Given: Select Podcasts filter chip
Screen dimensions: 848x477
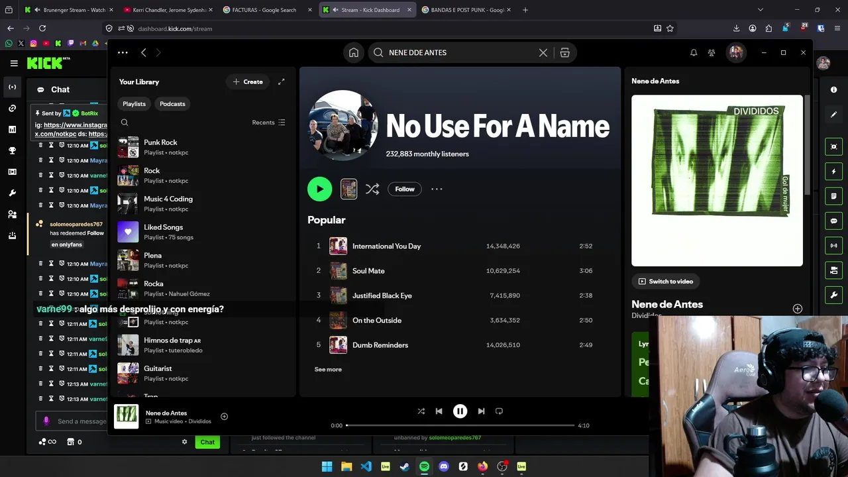Looking at the screenshot, I should (172, 104).
